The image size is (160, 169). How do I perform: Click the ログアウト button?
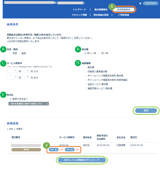[x=151, y=3]
